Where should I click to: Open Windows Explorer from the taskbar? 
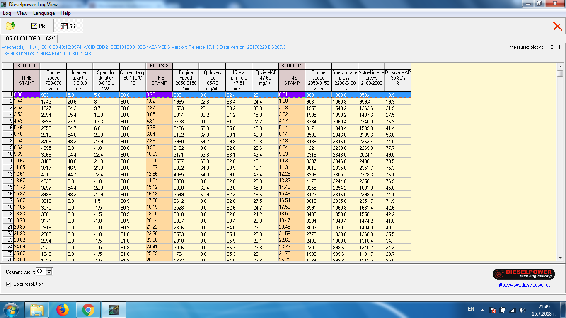tap(37, 309)
